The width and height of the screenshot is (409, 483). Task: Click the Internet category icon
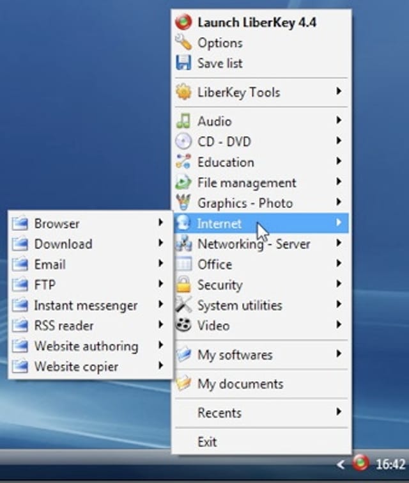click(x=183, y=223)
